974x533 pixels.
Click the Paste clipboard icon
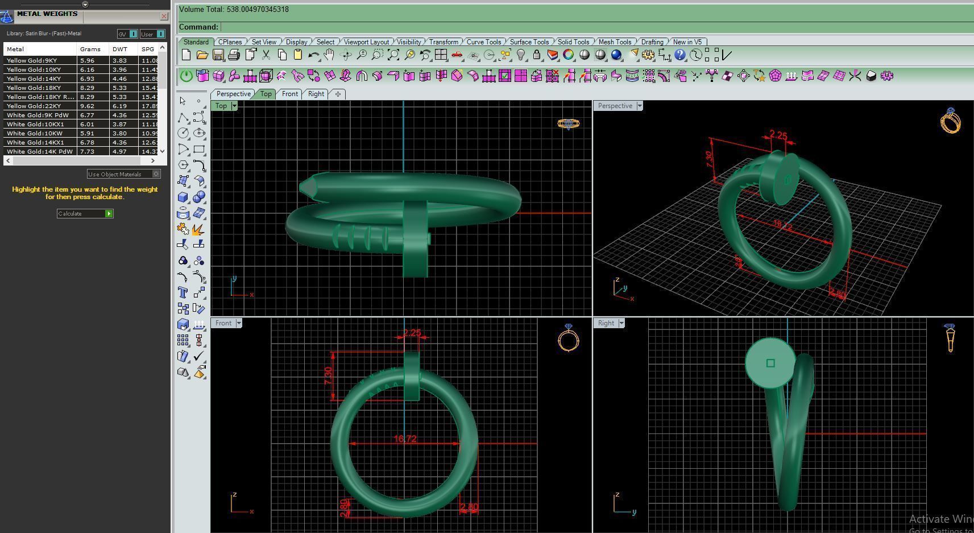[x=297, y=55]
